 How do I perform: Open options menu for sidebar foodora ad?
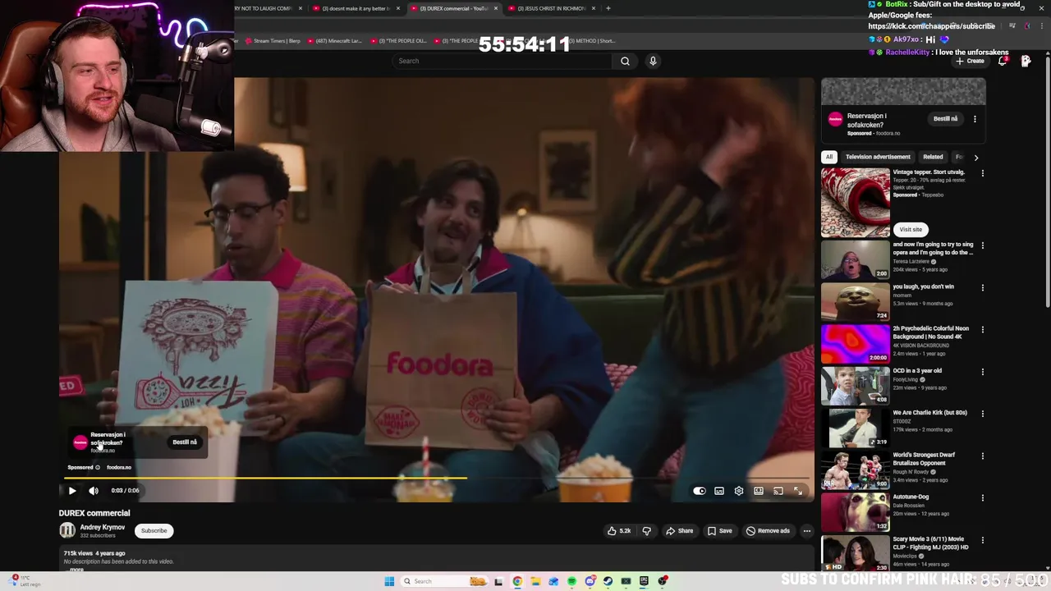[975, 119]
